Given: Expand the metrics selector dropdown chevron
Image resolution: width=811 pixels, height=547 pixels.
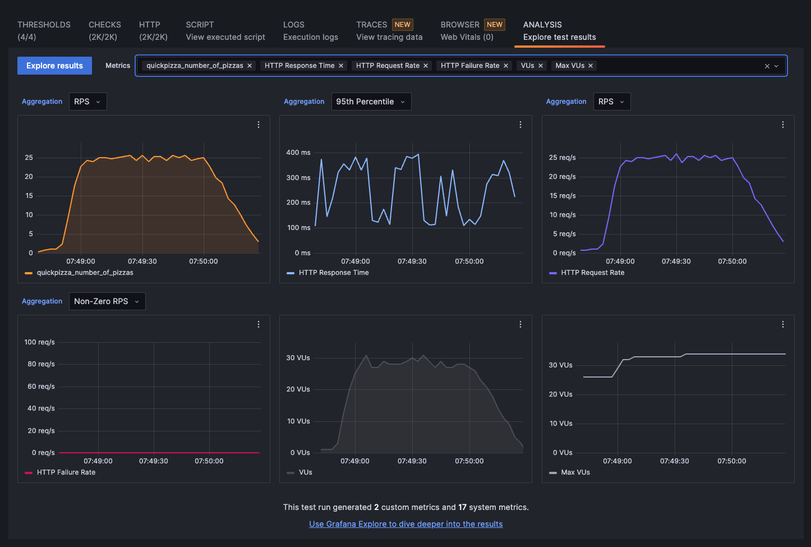Looking at the screenshot, I should click(777, 66).
